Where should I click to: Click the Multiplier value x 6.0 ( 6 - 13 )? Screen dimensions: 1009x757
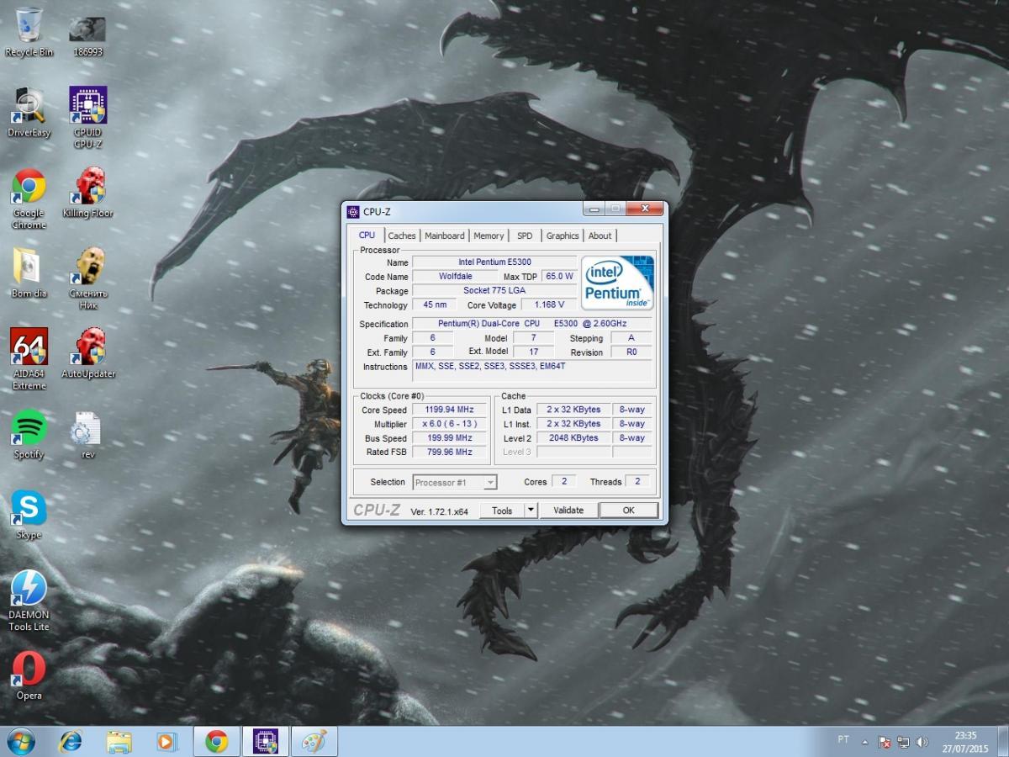coord(449,424)
